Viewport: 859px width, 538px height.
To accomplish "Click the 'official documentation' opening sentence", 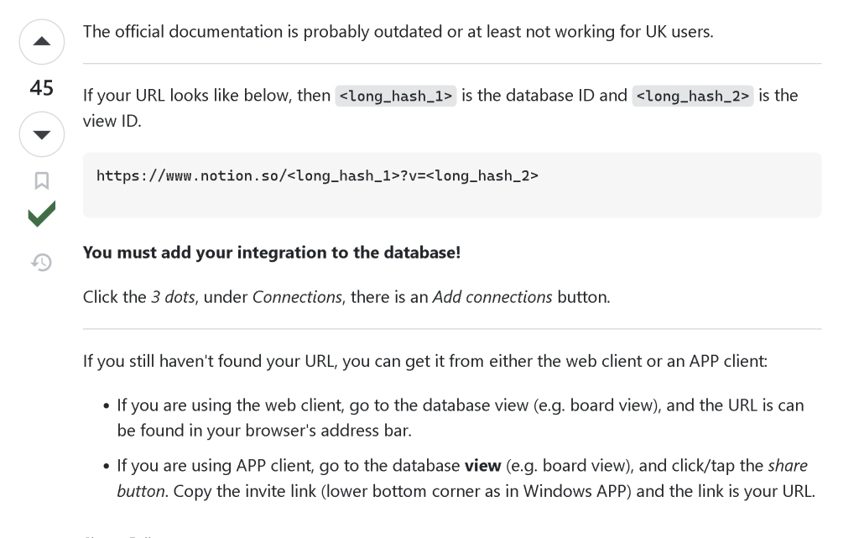I will [x=398, y=32].
